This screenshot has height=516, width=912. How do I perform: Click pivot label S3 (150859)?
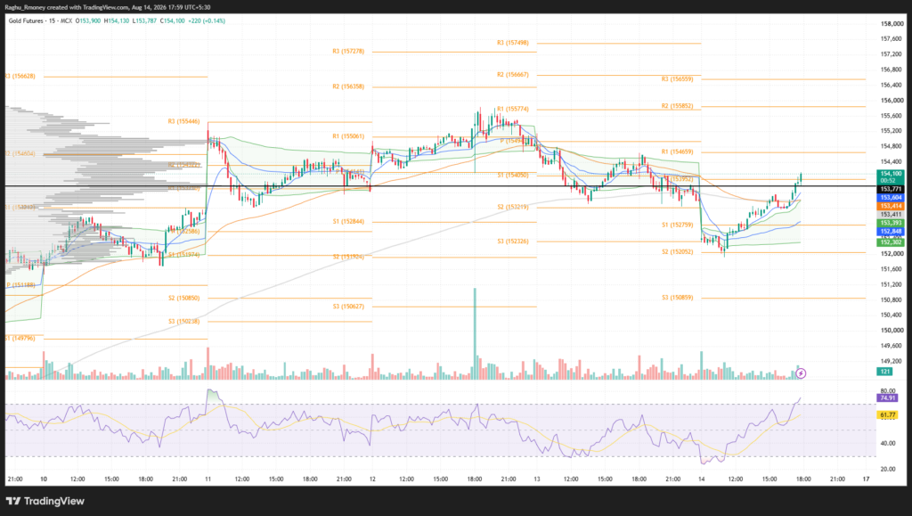point(677,298)
